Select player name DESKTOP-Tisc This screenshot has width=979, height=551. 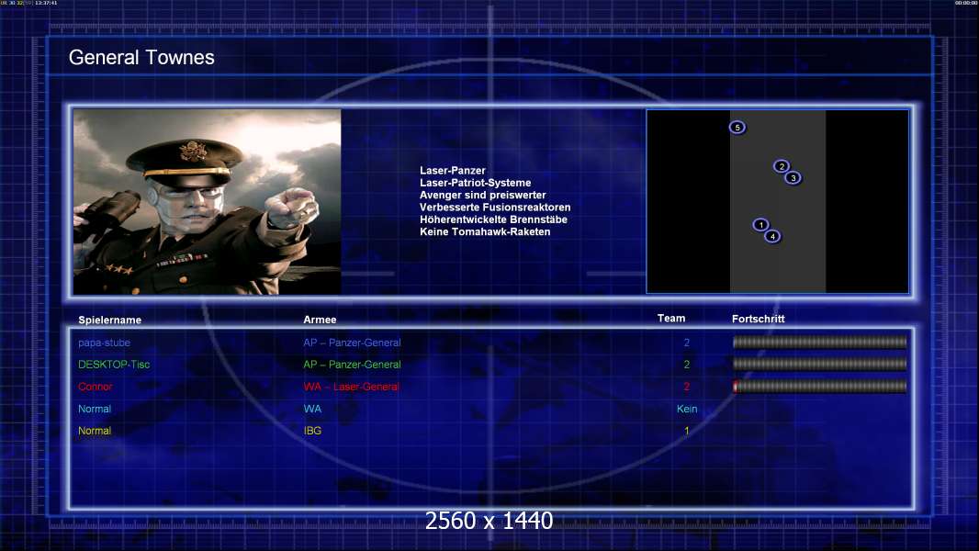tap(114, 365)
